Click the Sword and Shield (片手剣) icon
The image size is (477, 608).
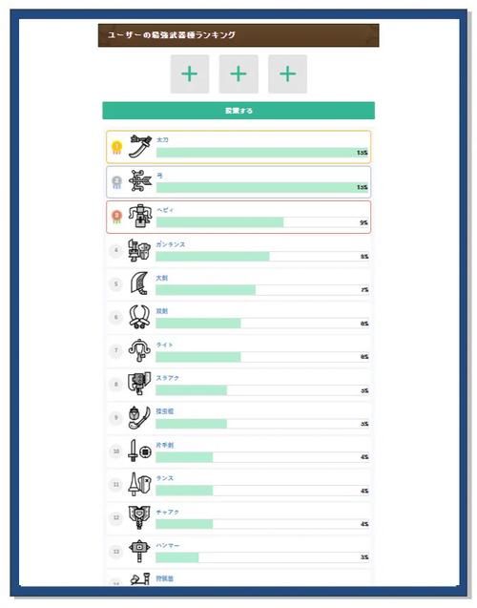139,451
